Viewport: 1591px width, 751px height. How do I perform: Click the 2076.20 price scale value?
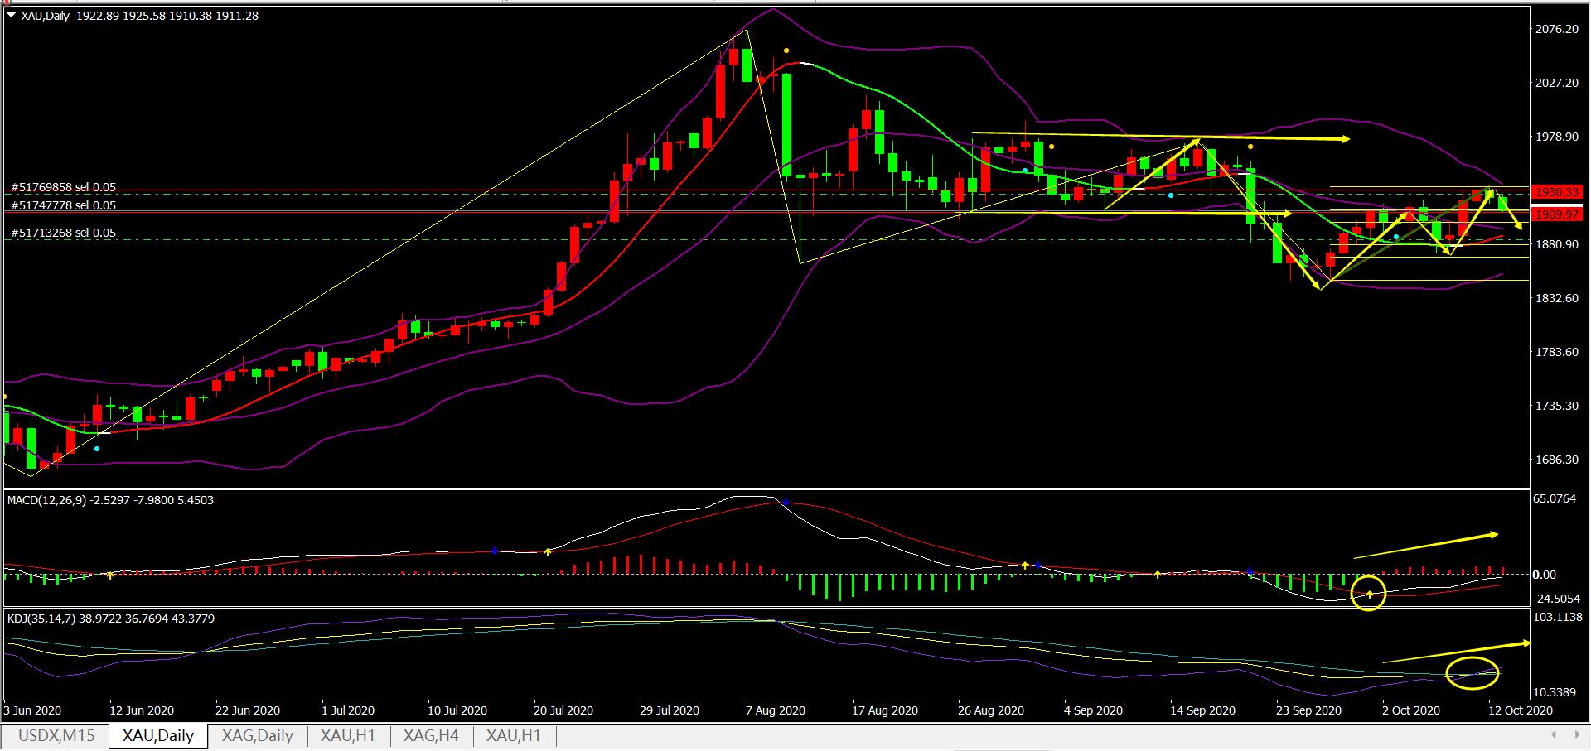(x=1556, y=29)
